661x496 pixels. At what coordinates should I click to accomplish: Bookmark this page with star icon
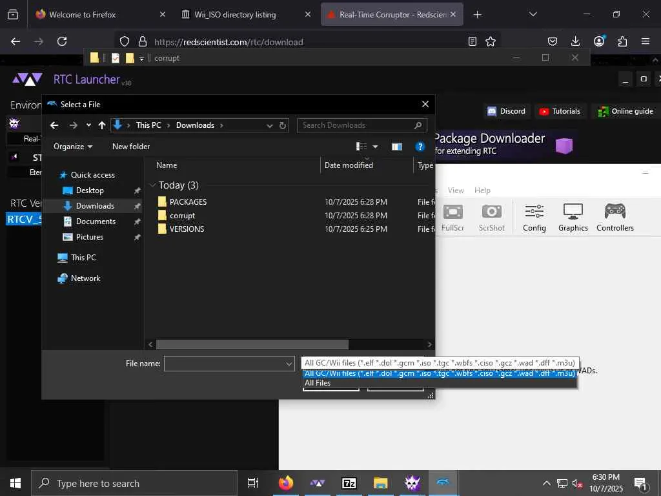click(491, 42)
